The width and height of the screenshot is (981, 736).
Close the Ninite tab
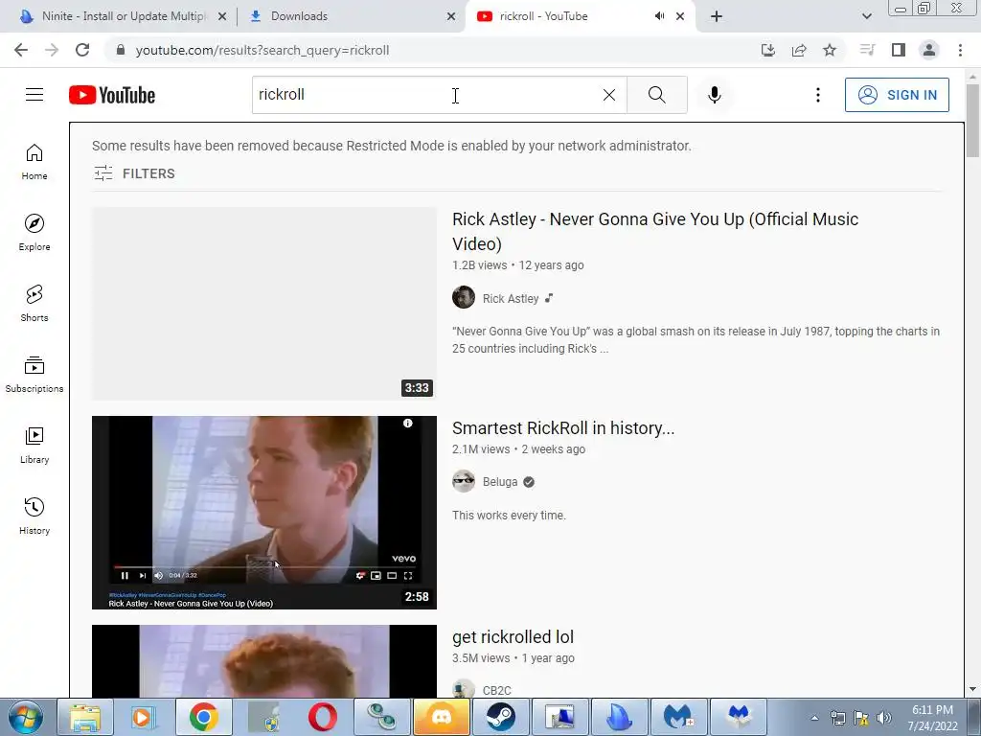pos(222,16)
